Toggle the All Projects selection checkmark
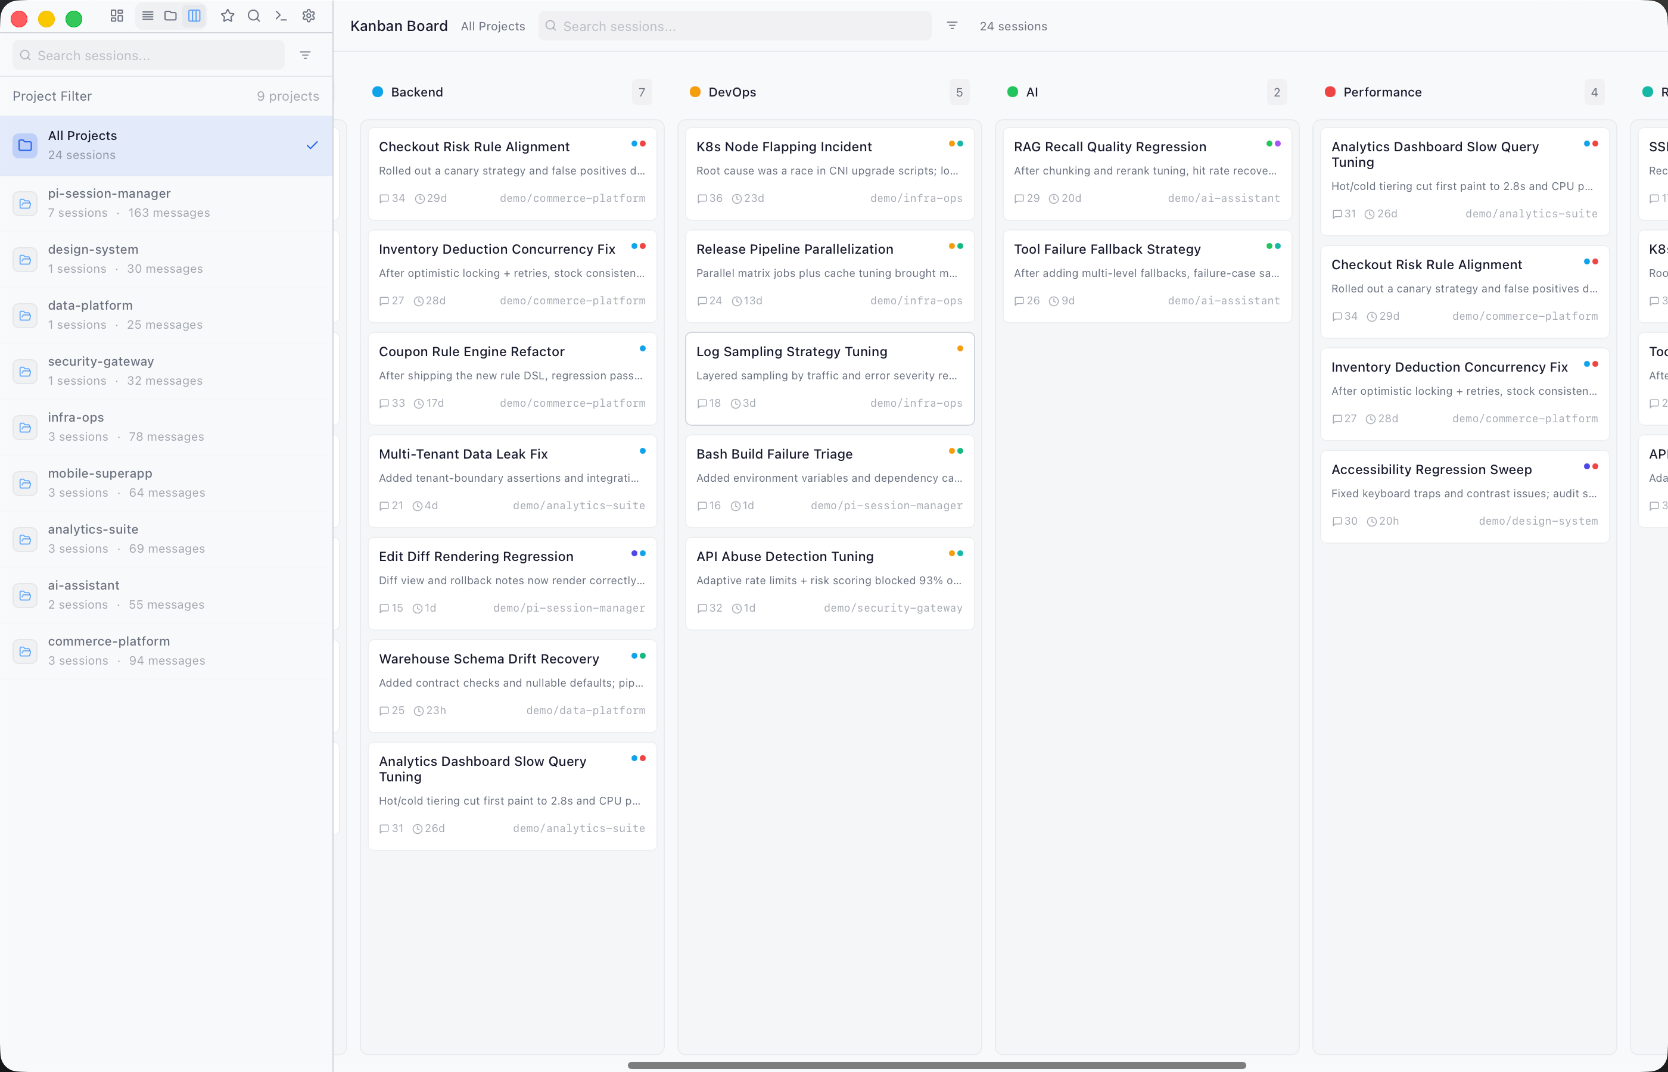The width and height of the screenshot is (1668, 1072). (x=312, y=145)
